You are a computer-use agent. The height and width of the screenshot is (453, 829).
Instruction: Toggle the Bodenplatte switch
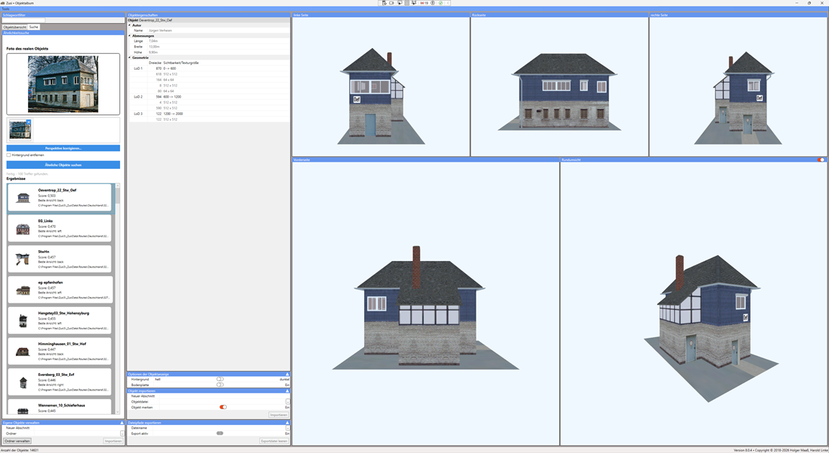[220, 385]
